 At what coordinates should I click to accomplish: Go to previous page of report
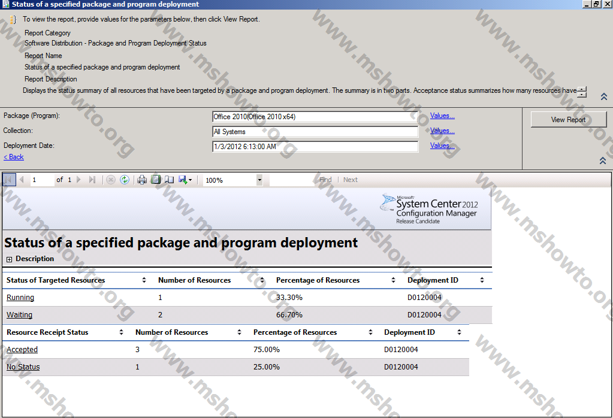(x=22, y=180)
